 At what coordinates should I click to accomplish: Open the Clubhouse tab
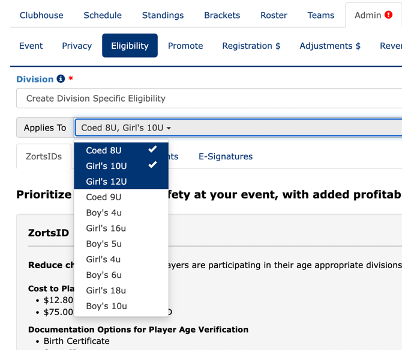41,15
